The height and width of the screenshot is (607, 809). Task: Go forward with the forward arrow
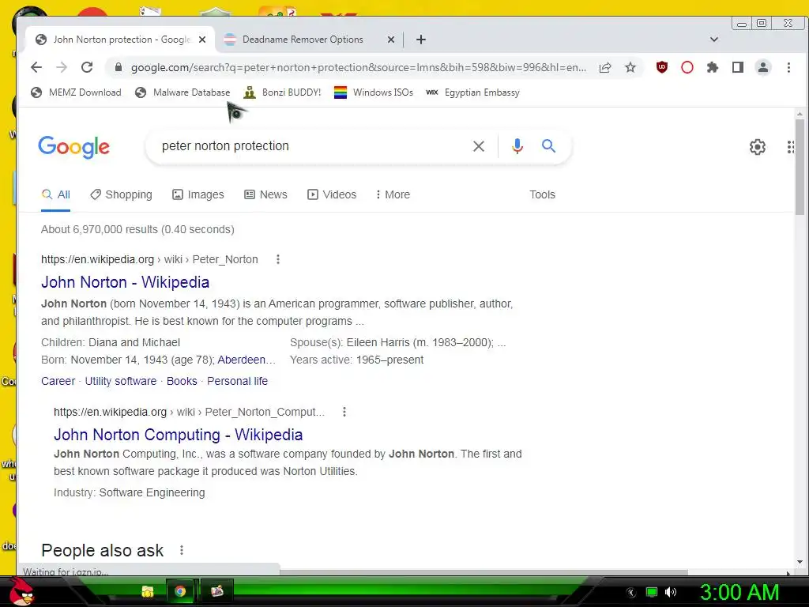(62, 67)
